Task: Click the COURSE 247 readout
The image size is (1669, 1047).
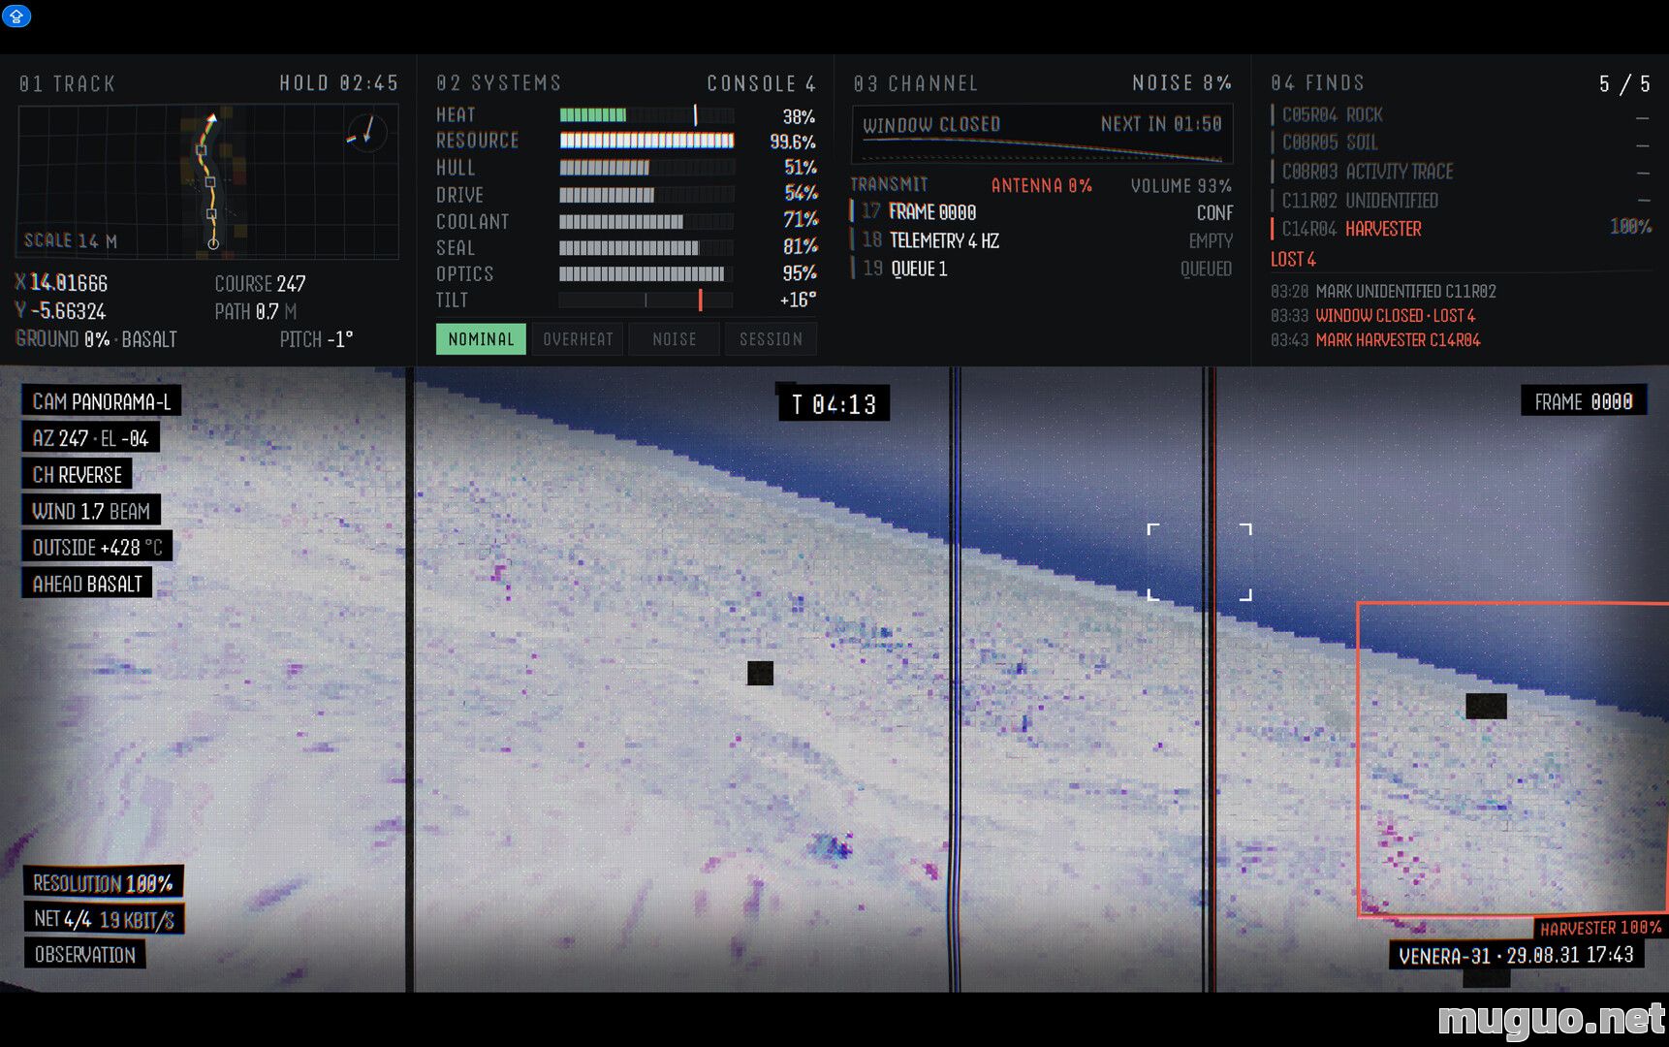Action: point(260,284)
